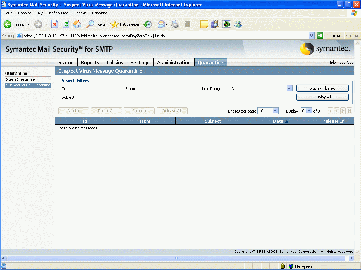Viewport: 361px width, 270px height.
Task: Expand the Time Range dropdown
Action: coord(289,88)
